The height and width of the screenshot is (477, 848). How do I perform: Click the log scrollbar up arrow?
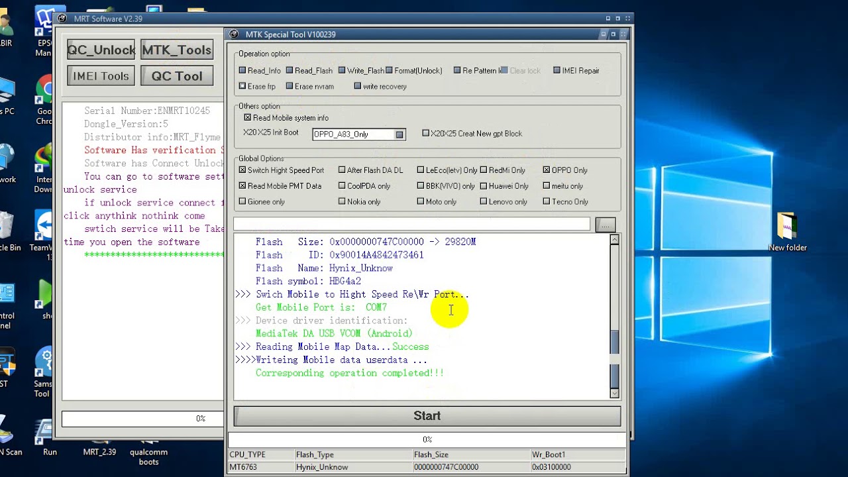(614, 240)
